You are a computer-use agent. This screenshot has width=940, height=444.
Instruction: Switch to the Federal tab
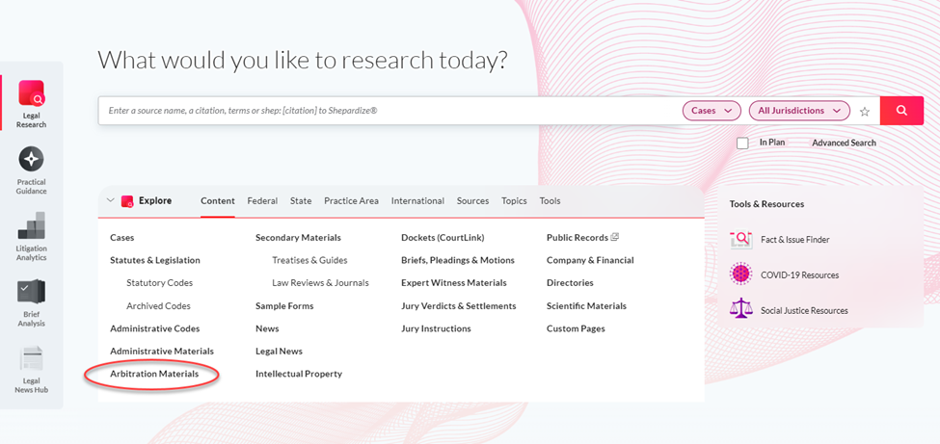(262, 201)
